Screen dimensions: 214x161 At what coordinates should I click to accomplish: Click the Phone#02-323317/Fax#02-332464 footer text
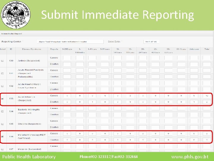click(x=109, y=157)
